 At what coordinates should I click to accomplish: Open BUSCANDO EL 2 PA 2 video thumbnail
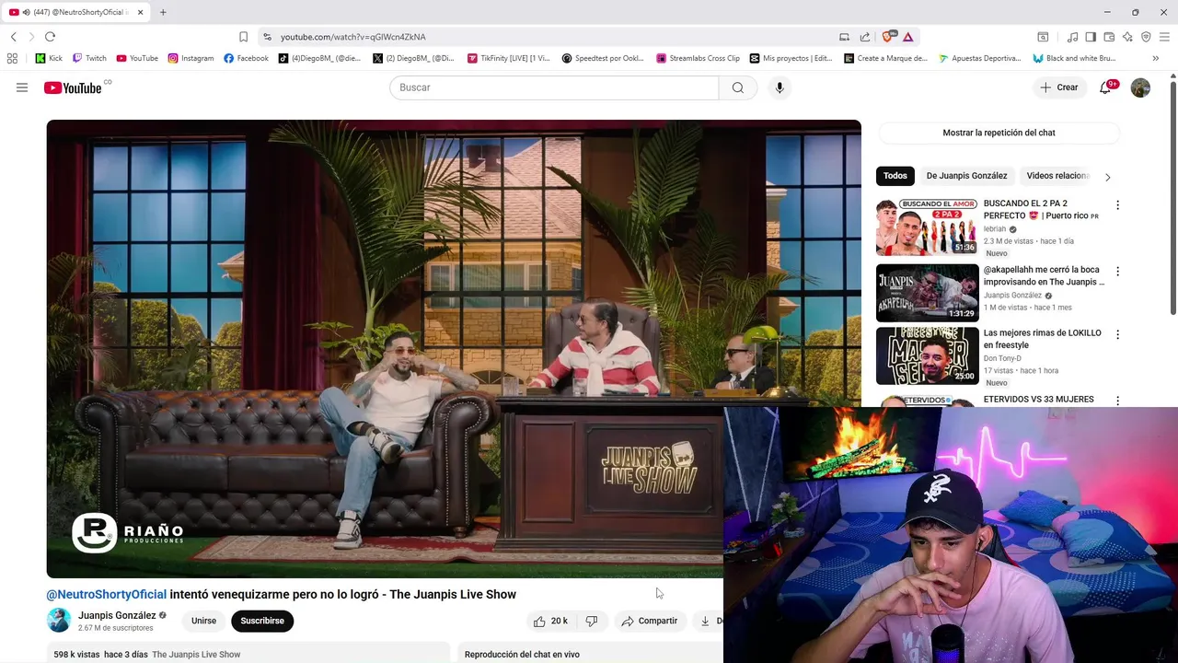coord(927,227)
